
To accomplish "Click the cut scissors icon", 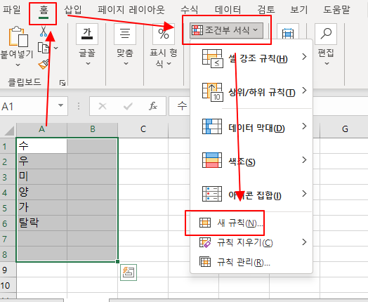I will point(44,31).
